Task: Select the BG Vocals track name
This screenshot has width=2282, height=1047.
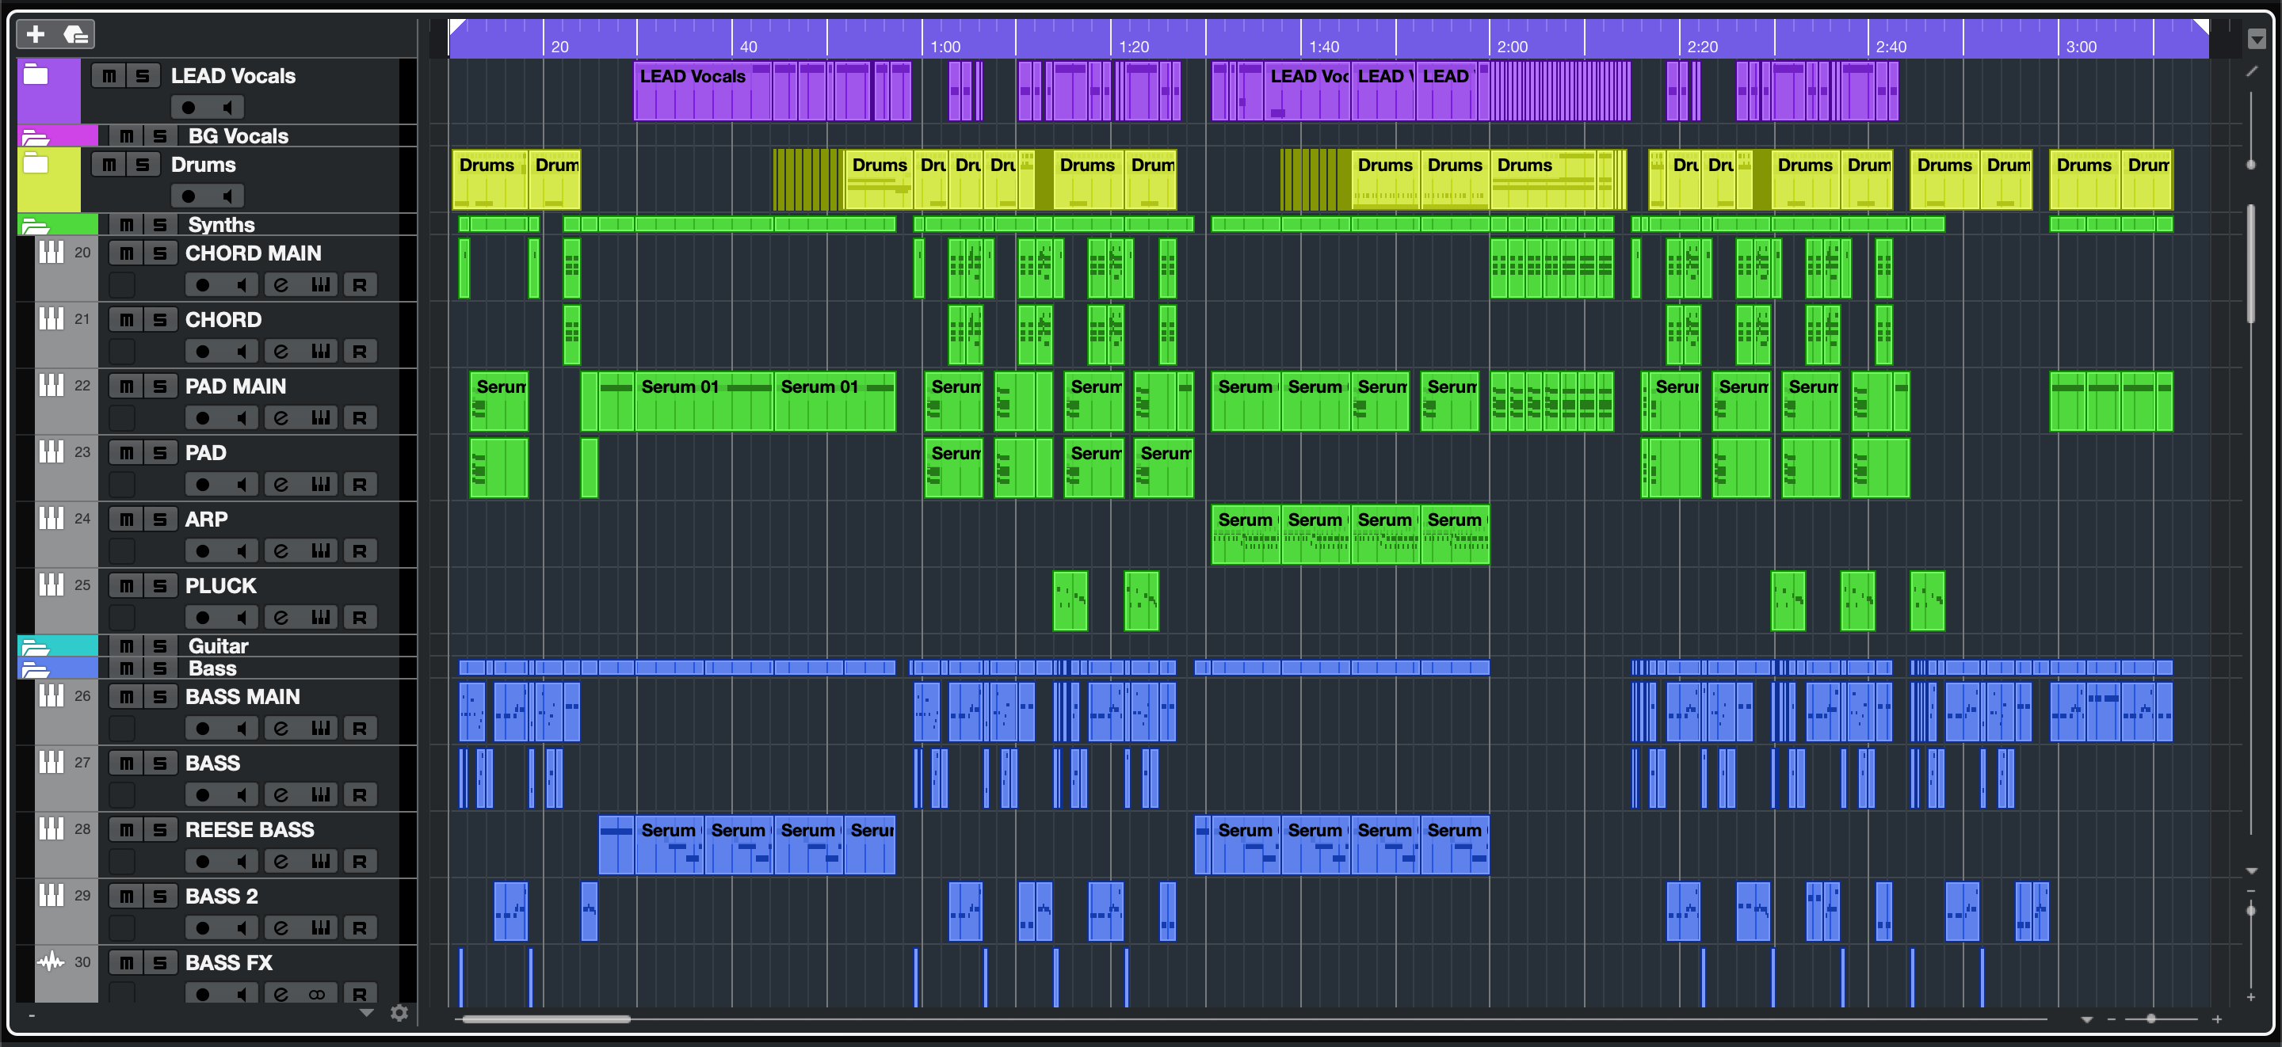Action: click(x=239, y=136)
